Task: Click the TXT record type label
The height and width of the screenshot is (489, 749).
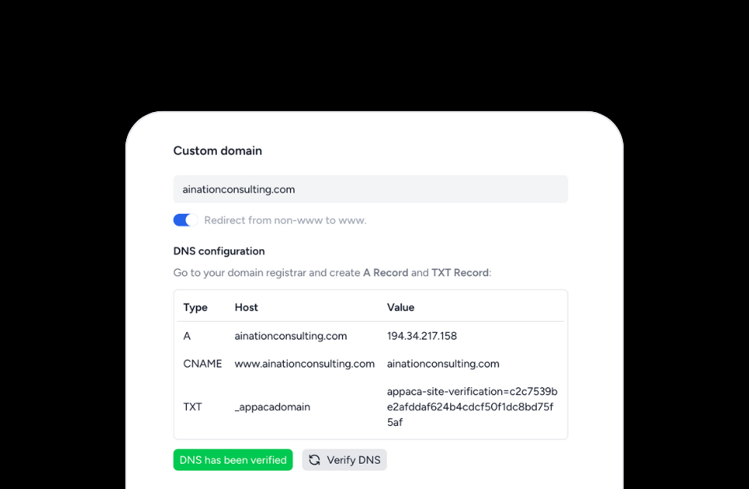Action: (192, 407)
